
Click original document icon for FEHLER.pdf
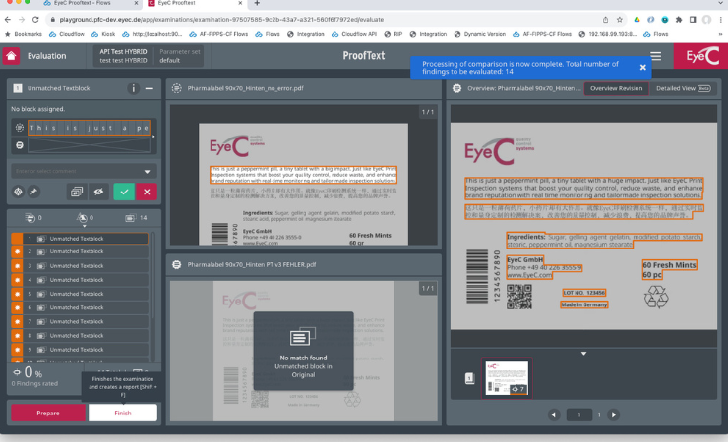(176, 264)
